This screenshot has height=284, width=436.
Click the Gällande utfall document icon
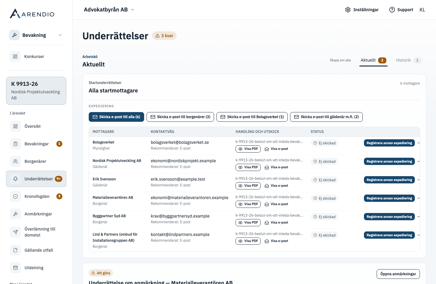[x=15, y=250]
